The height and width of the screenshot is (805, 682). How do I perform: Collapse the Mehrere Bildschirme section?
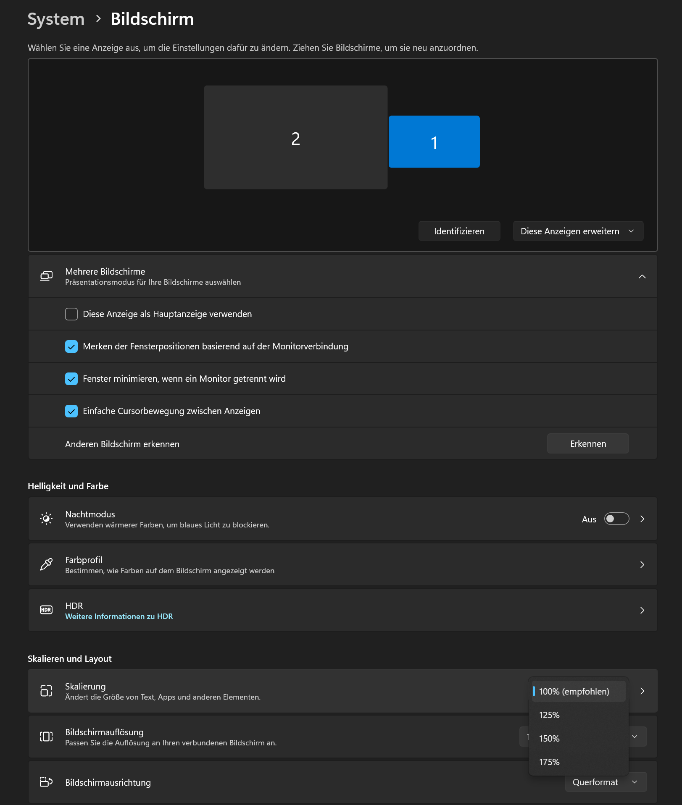tap(642, 276)
